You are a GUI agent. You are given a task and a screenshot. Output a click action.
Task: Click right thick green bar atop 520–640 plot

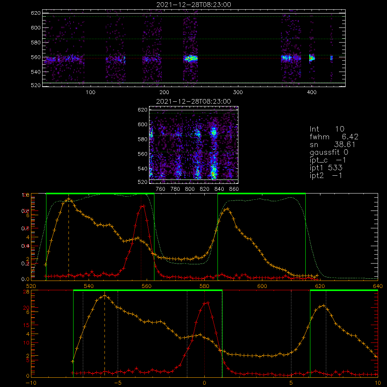[262, 193]
